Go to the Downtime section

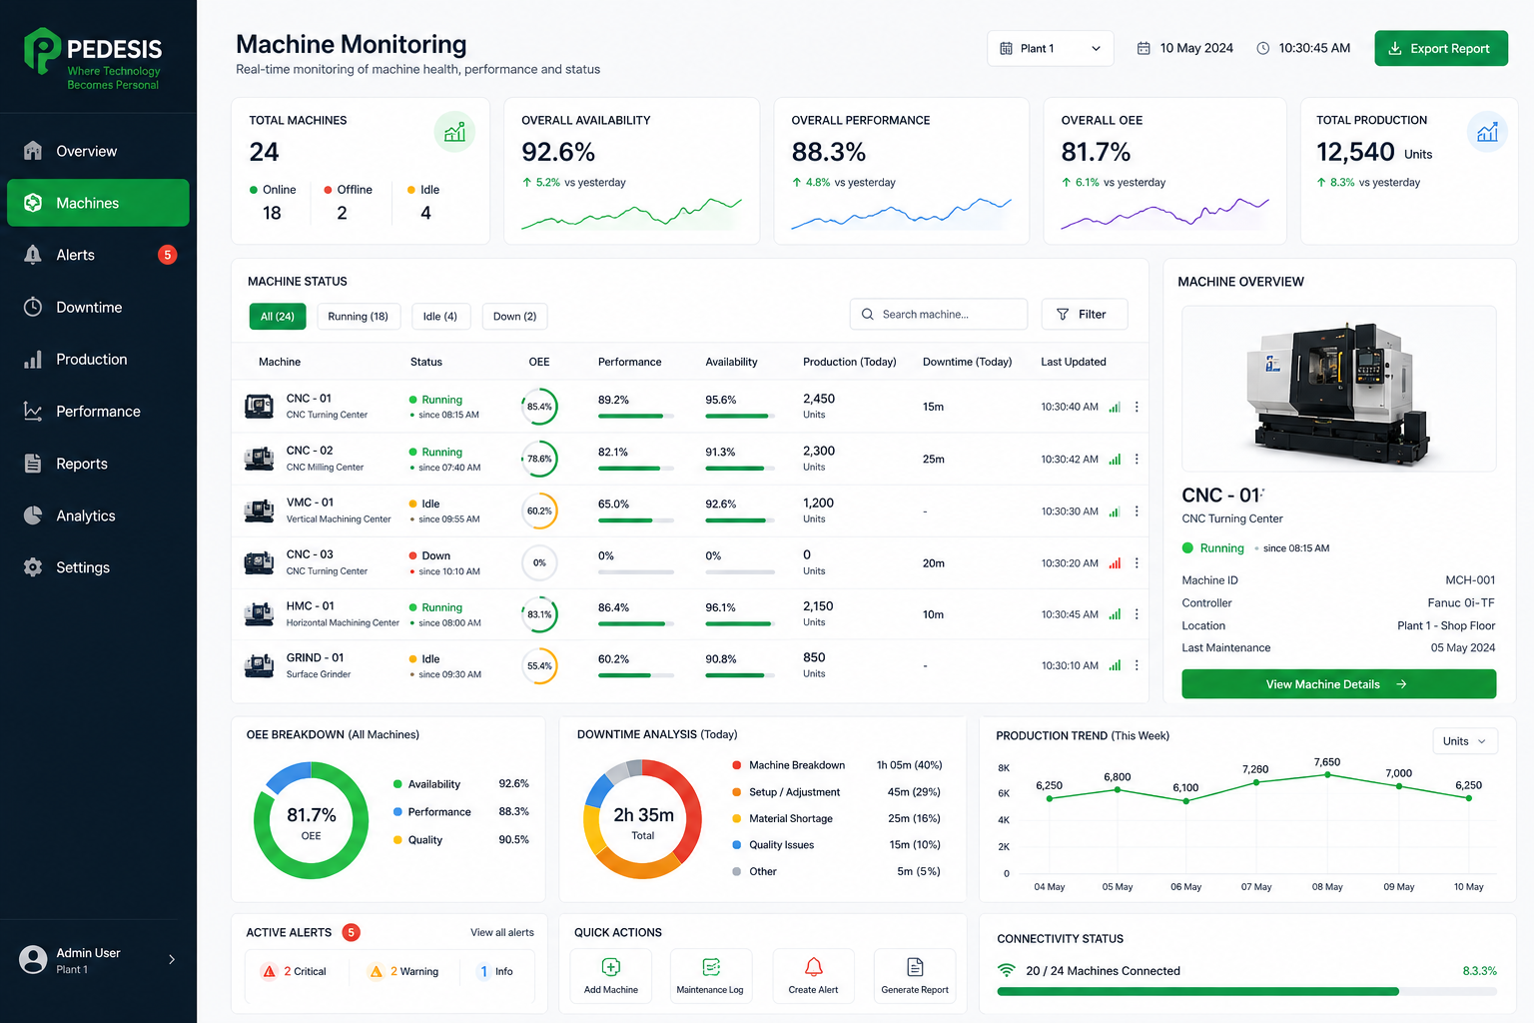tap(97, 307)
